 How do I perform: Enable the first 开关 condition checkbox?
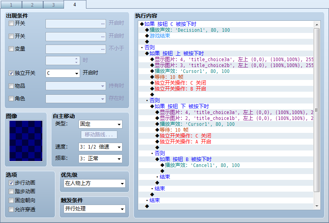[x=11, y=23]
